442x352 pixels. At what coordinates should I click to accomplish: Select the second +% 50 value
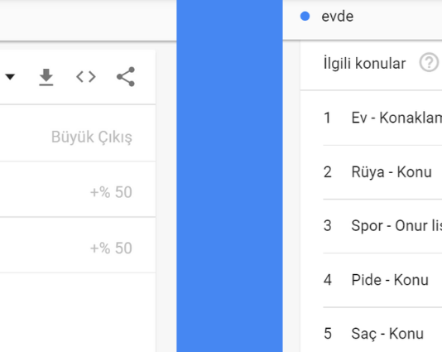click(x=111, y=248)
